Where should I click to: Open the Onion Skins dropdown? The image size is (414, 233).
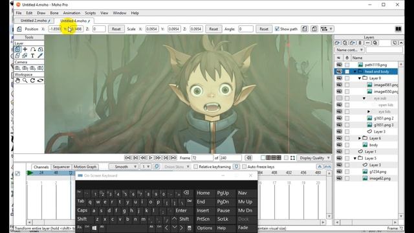click(176, 167)
